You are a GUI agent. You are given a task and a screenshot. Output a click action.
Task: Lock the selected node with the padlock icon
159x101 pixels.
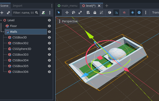click(x=95, y=13)
